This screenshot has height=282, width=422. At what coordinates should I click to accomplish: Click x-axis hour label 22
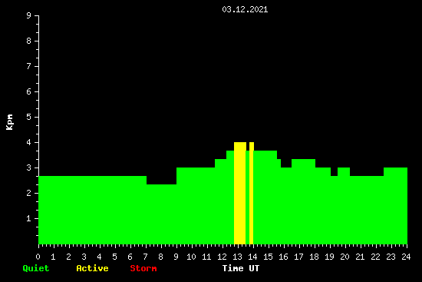pos(375,257)
